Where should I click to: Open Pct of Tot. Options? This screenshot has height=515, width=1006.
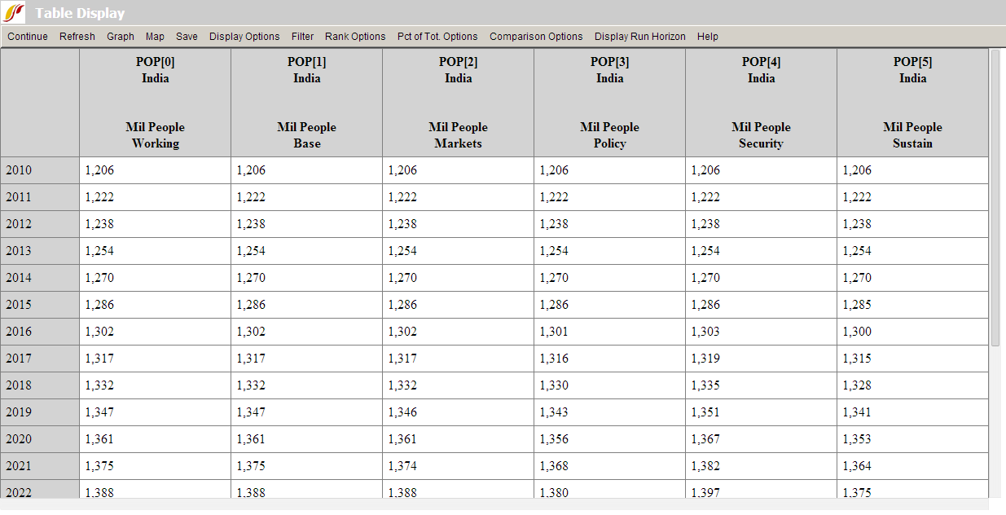coord(437,36)
